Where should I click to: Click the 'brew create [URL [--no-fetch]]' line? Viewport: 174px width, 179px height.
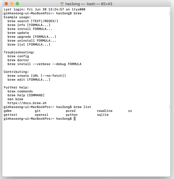(x=37, y=76)
